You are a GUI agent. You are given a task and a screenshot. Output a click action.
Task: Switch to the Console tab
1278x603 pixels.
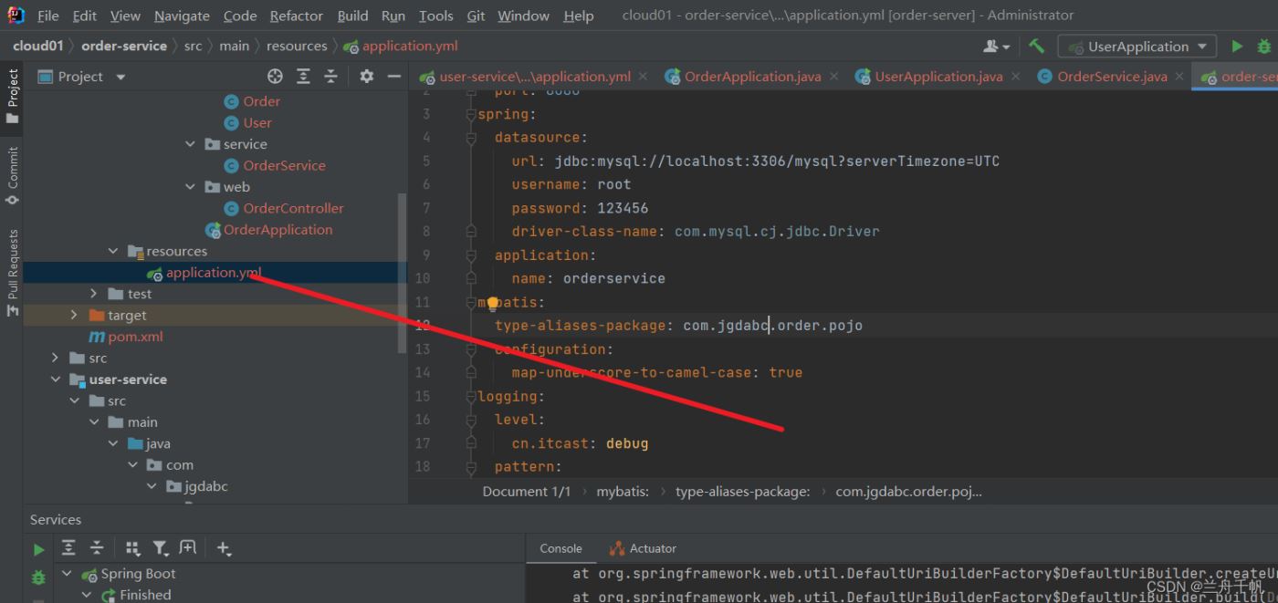coord(560,548)
